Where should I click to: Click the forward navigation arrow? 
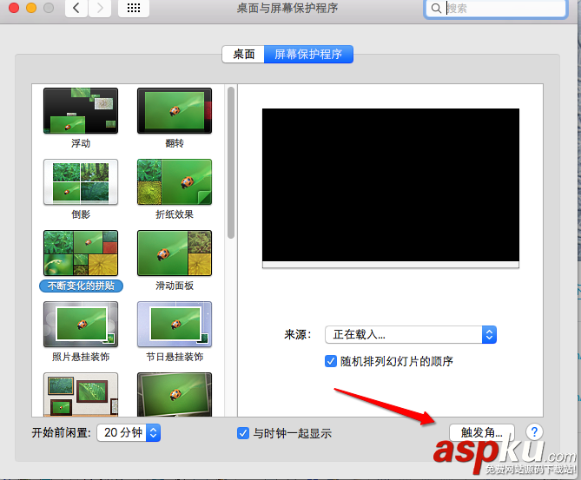99,8
